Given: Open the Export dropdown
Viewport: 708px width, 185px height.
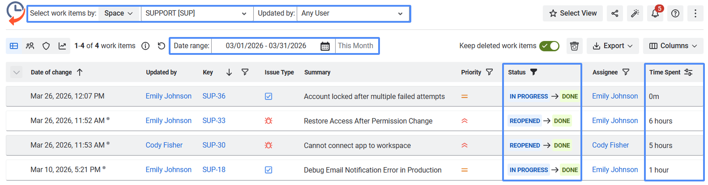Looking at the screenshot, I should coord(613,46).
